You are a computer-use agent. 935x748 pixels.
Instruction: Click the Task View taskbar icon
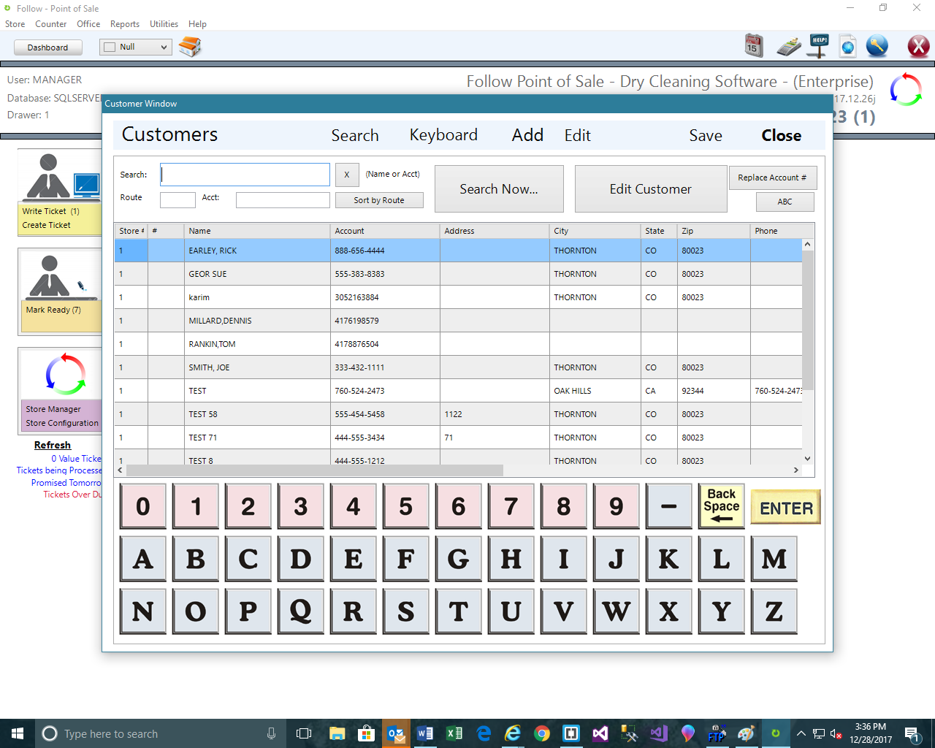[x=304, y=733]
